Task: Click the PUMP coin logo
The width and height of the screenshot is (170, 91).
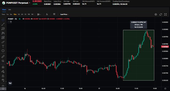Action: 4,3
